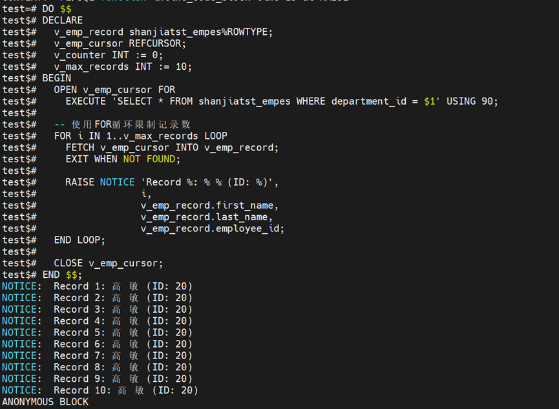Click the FETCH v_emp_cursor INTO statement
The image size is (559, 409).
pos(172,147)
